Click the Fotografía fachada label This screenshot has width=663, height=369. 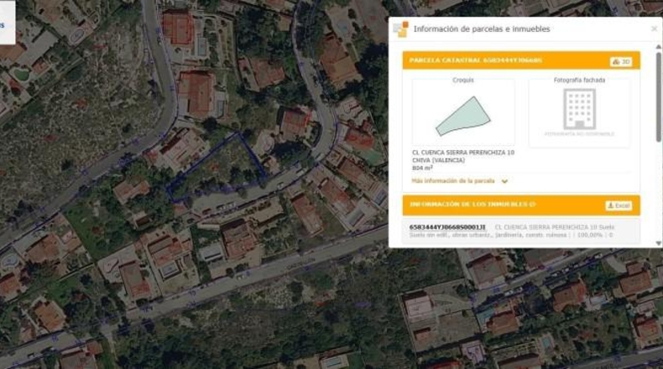(579, 80)
